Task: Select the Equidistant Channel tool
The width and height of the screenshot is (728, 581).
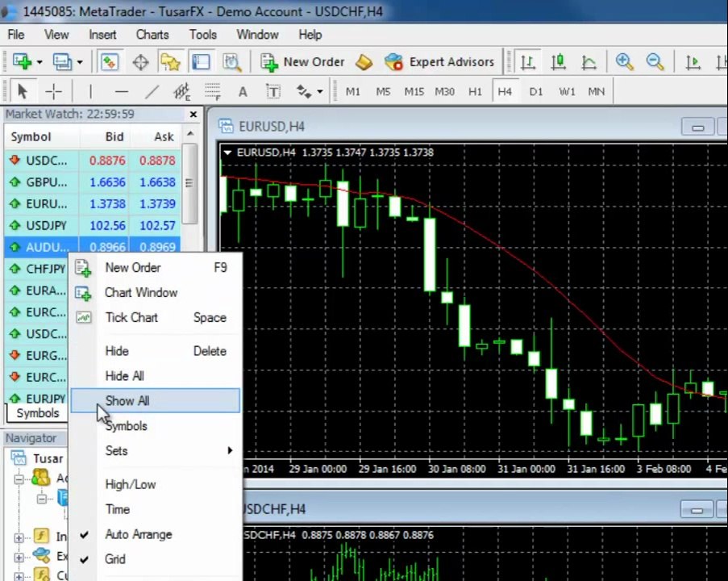Action: pos(182,91)
